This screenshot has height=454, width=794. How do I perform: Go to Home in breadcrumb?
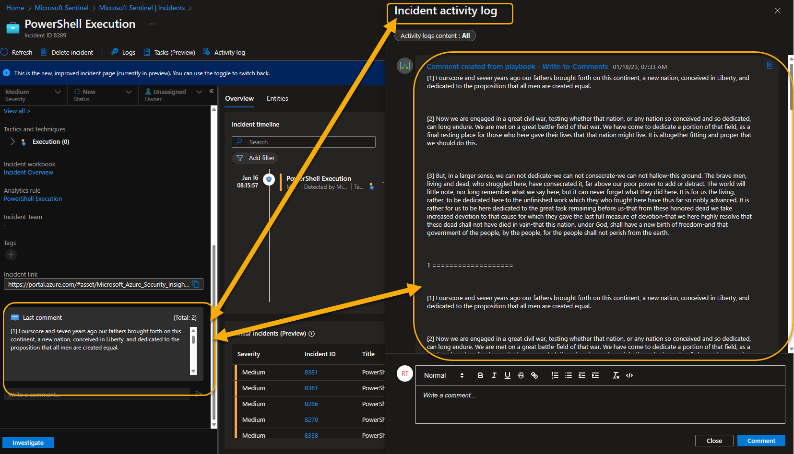pos(15,8)
